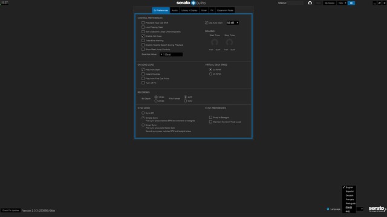The width and height of the screenshot is (387, 217).
Task: Switch to the Library + Display tab
Action: [189, 10]
